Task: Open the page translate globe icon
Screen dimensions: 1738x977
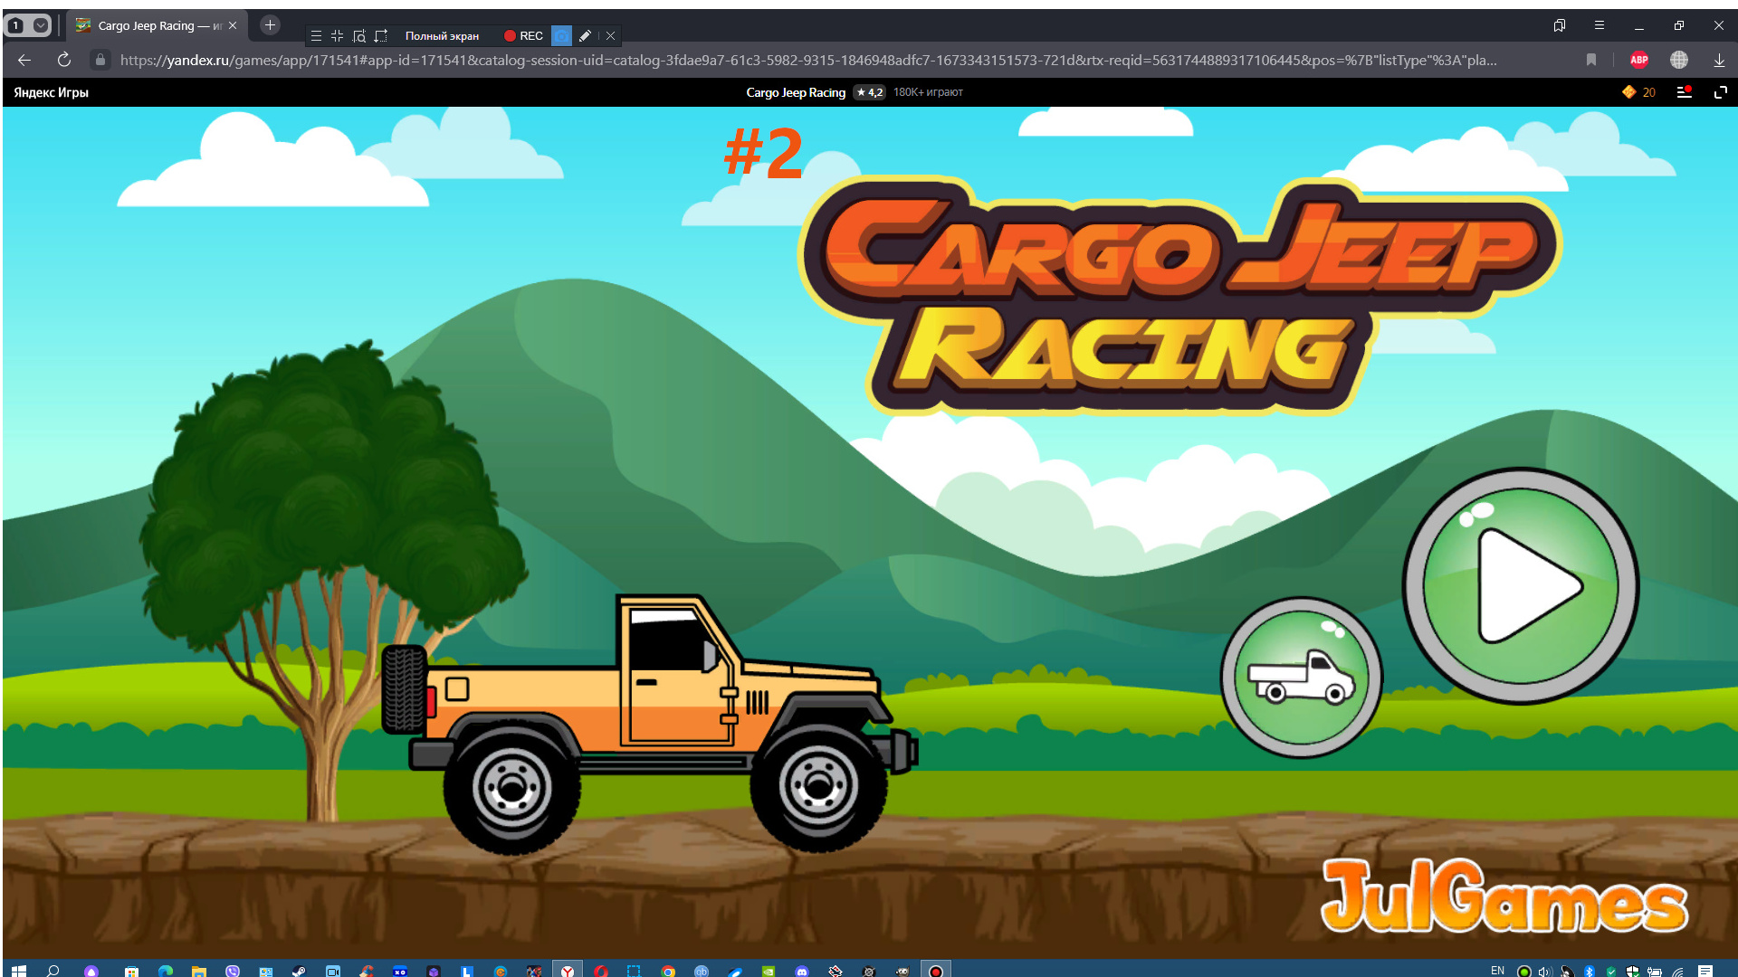Action: (1678, 60)
